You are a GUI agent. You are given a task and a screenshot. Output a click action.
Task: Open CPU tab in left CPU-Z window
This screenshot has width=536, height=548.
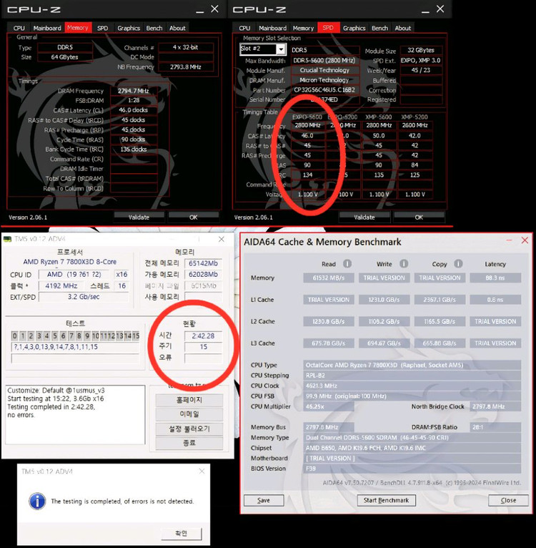click(x=19, y=28)
